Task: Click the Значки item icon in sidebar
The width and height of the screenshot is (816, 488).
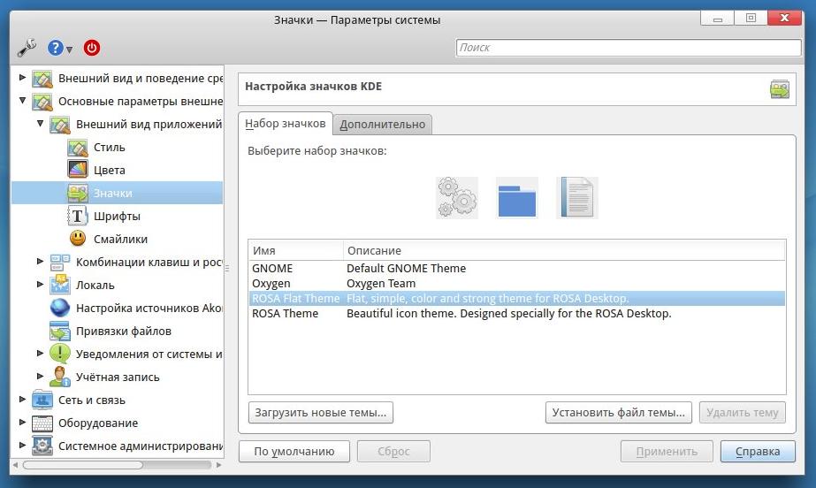Action: [78, 193]
